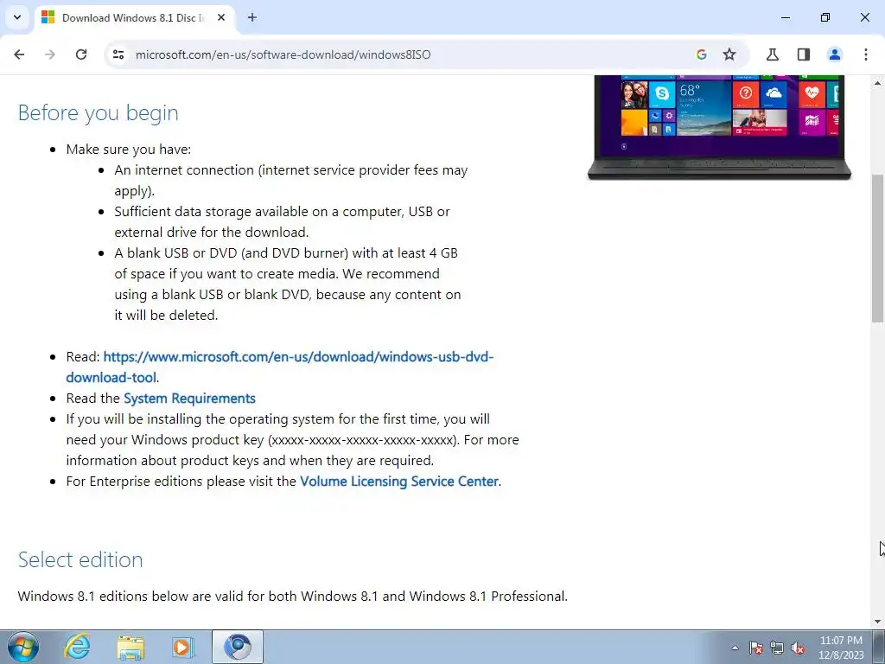Minimize the Chrome window
Screen dimensions: 885x664
(x=785, y=17)
